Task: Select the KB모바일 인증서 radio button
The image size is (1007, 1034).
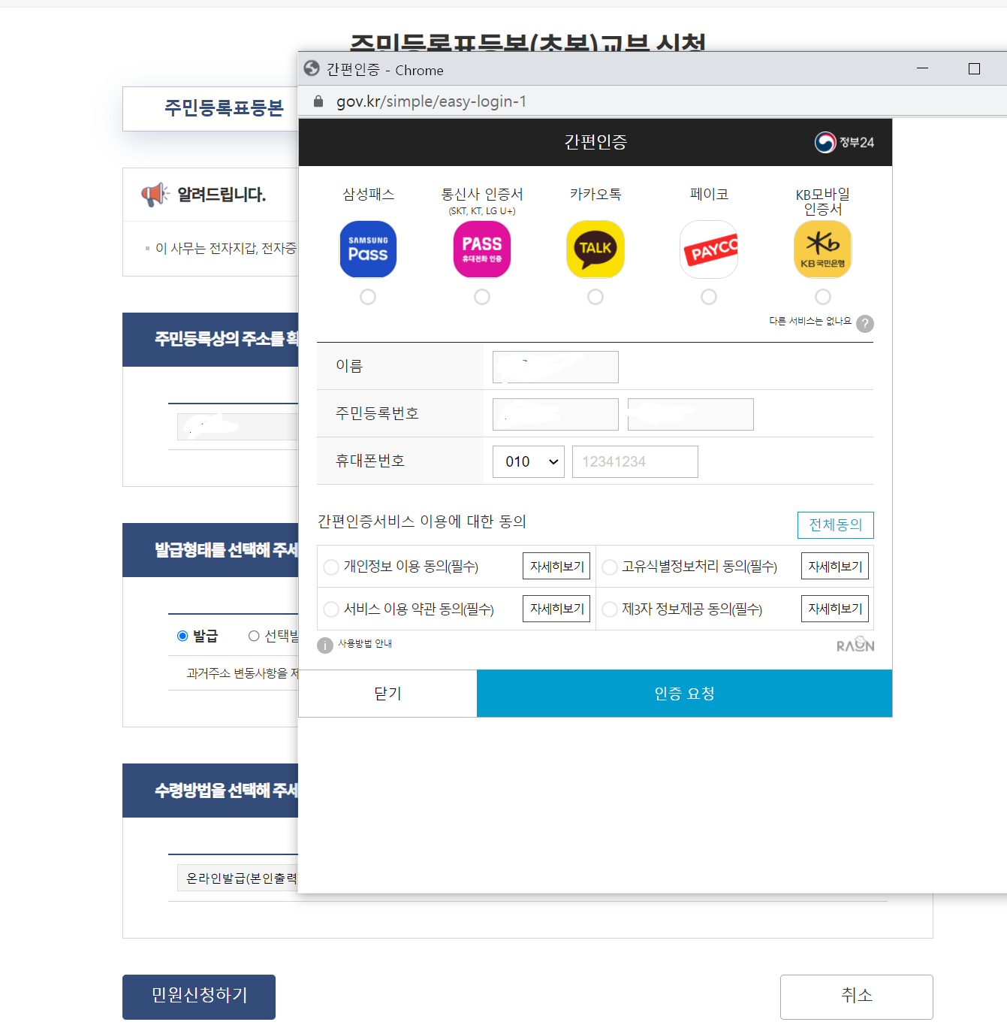Action: 823,297
